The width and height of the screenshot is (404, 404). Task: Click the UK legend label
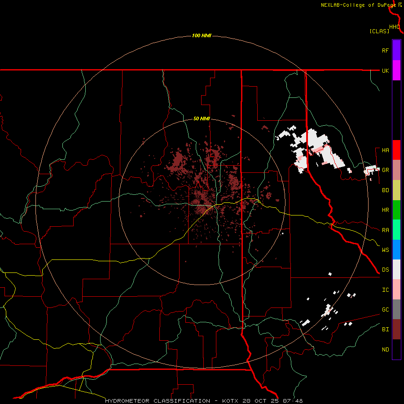(x=385, y=70)
